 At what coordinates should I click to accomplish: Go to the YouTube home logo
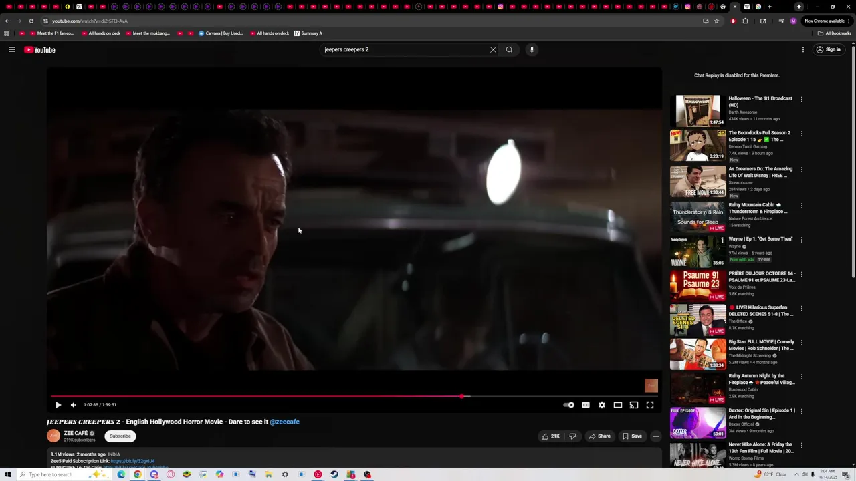pyautogui.click(x=39, y=49)
